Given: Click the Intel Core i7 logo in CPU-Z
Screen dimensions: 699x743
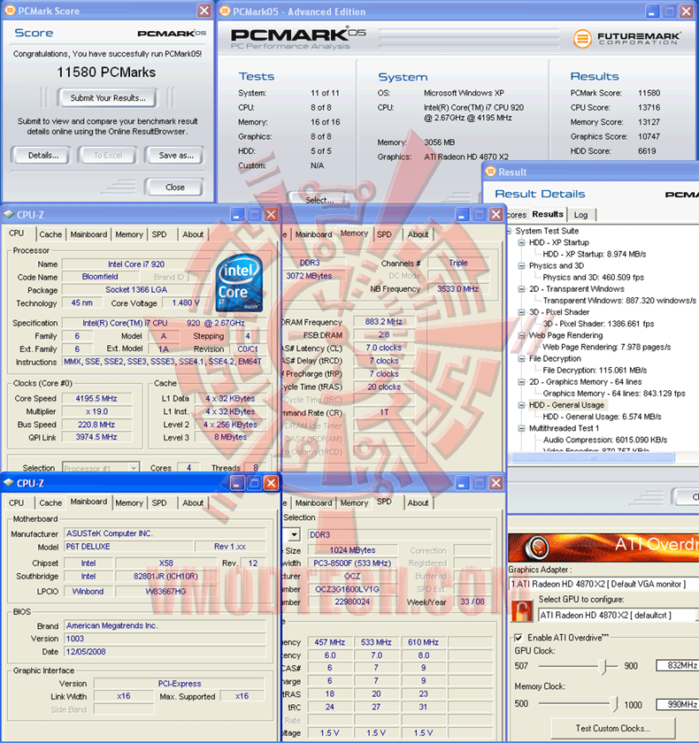Looking at the screenshot, I should [x=239, y=283].
